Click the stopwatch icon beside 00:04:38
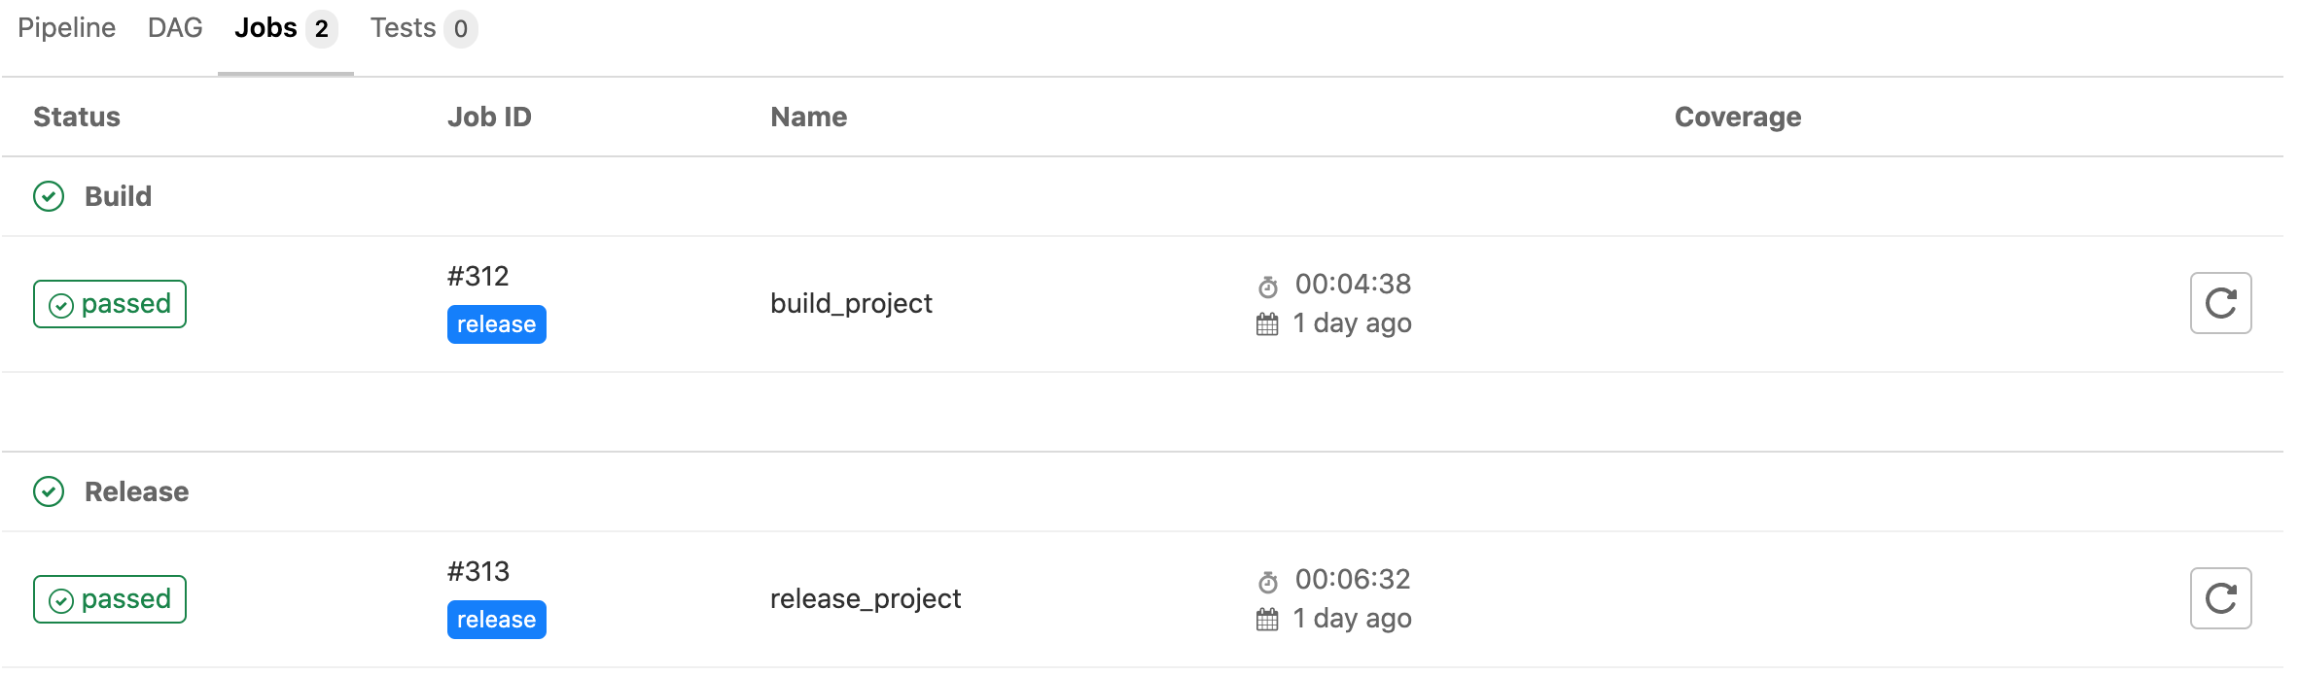Viewport: 2299px width, 676px height. pos(1268,287)
